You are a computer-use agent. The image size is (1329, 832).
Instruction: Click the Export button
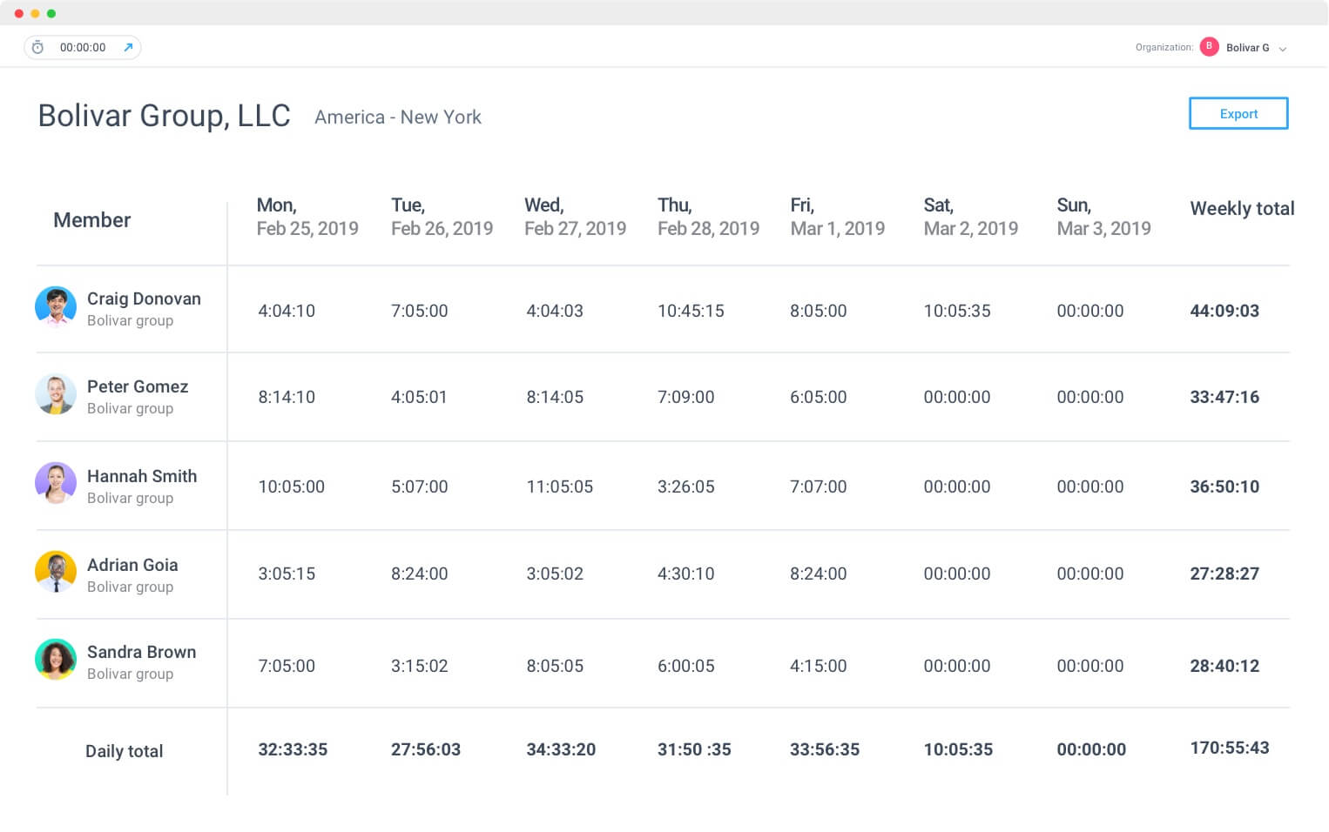coord(1238,114)
